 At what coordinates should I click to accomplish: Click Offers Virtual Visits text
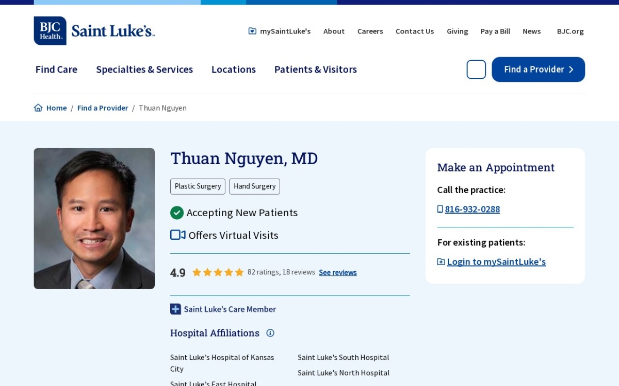[234, 235]
